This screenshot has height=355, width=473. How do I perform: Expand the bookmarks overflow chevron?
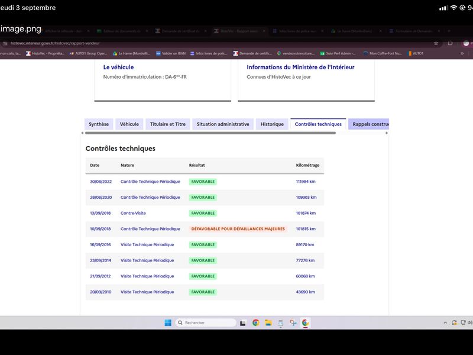(x=462, y=53)
